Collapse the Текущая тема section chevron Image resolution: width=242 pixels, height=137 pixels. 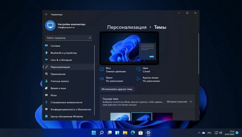click(191, 101)
